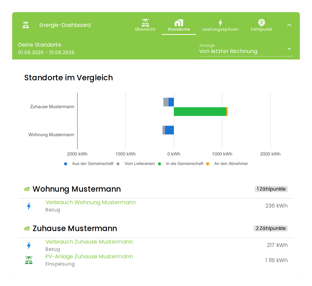Click the lightning icon for Verbrauch Wohnung Mustermann
Screen dimensions: 312x286
(x=29, y=206)
